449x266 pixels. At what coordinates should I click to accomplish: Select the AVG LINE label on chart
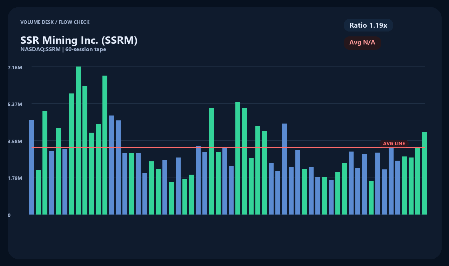click(x=394, y=143)
